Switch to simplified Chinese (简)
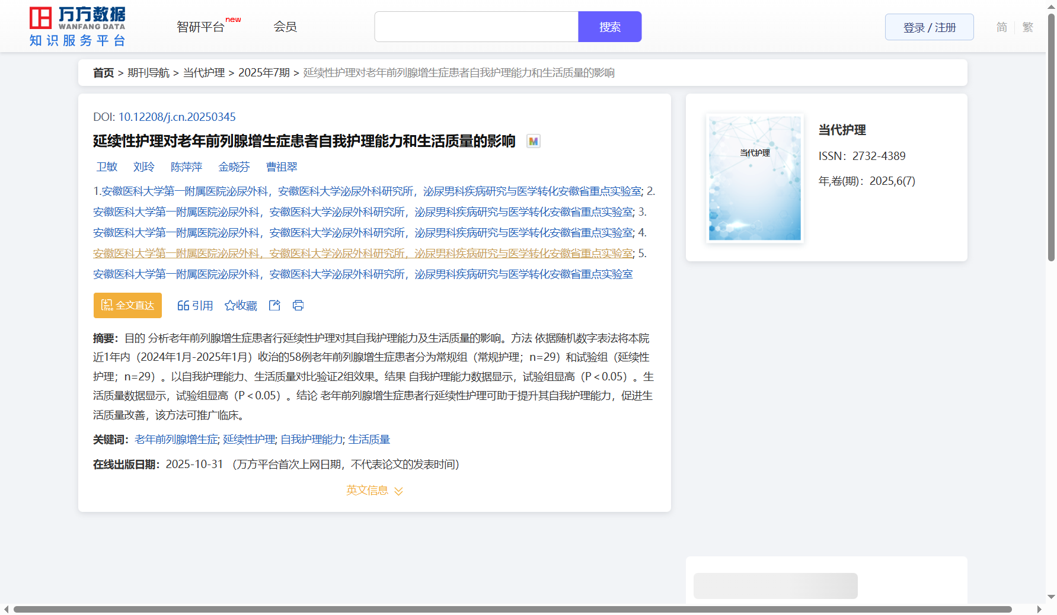1057x615 pixels. (1001, 27)
